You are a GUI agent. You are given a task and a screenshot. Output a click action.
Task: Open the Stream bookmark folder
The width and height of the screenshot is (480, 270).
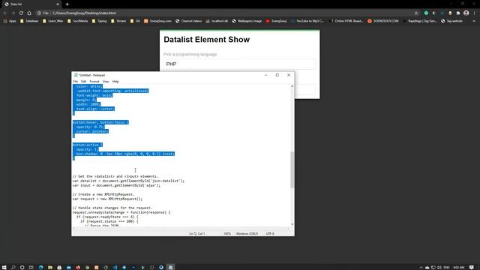coord(118,21)
